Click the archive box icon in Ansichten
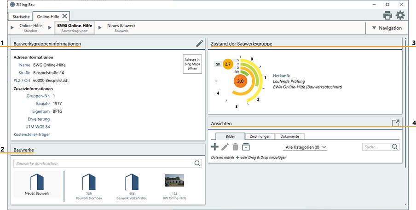This screenshot has width=416, height=210. (x=246, y=147)
